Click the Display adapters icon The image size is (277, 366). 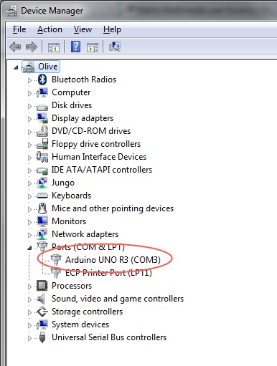pos(42,118)
